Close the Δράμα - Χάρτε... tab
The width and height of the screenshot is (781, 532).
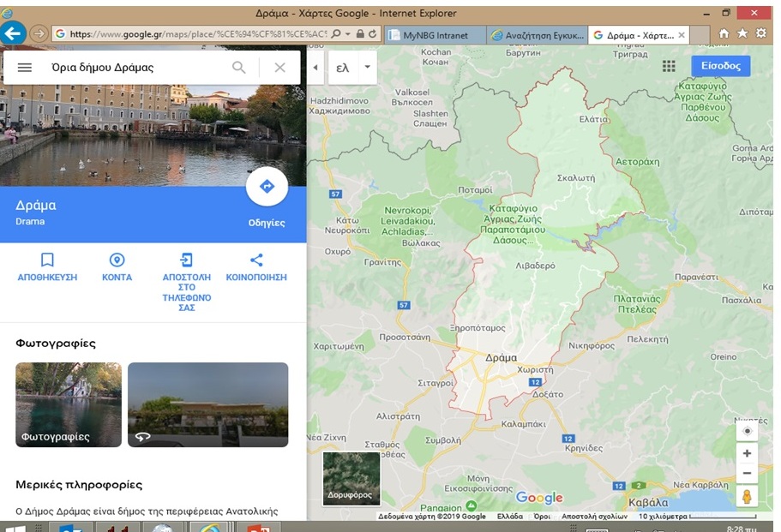click(682, 35)
